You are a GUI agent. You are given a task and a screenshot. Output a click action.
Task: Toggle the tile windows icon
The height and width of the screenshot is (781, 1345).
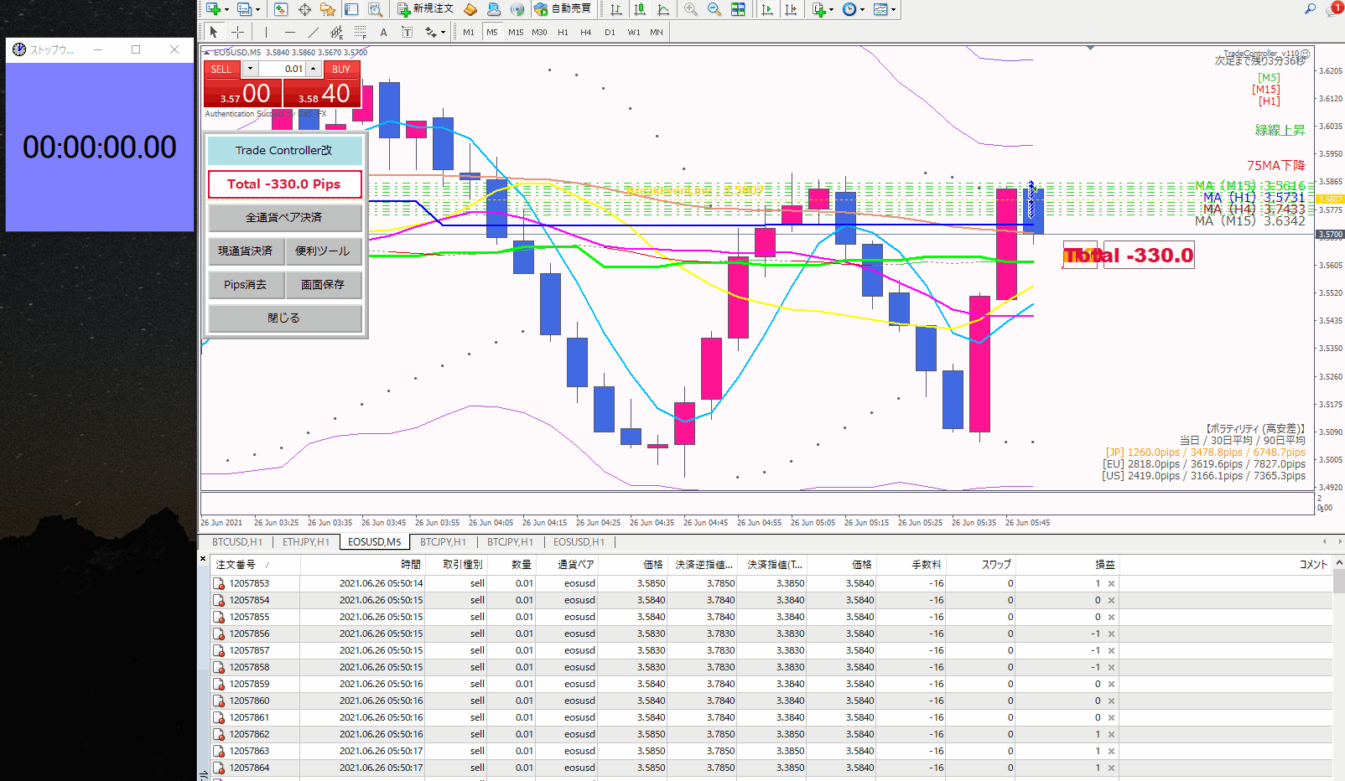tap(738, 9)
